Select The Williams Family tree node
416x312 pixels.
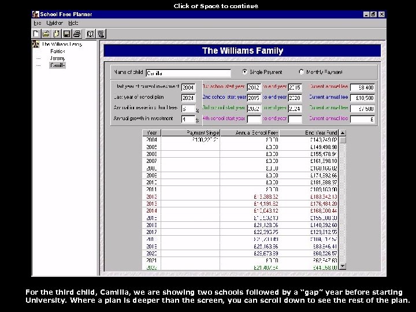62,44
